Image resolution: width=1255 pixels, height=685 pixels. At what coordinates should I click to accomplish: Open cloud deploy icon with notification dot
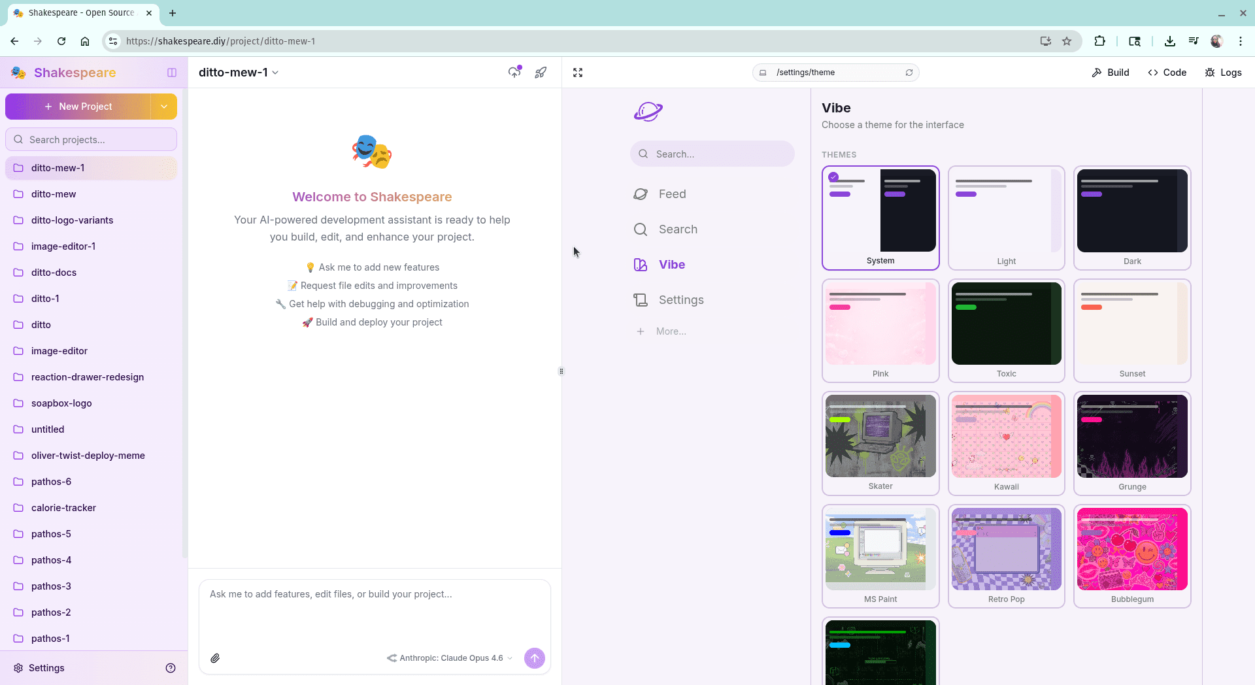tap(514, 72)
